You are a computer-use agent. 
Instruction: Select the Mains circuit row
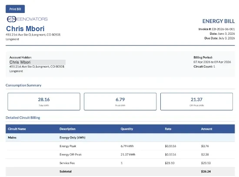point(120,138)
